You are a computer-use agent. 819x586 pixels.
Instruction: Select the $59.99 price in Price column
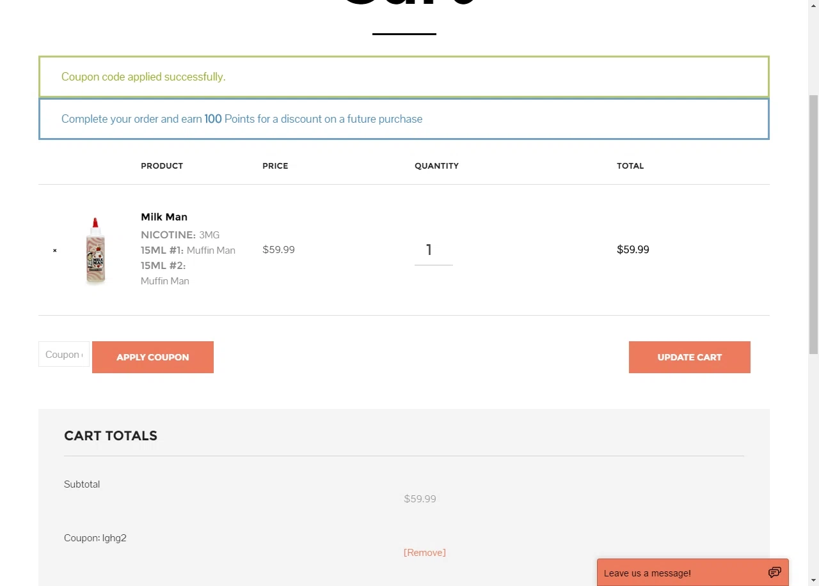click(278, 250)
